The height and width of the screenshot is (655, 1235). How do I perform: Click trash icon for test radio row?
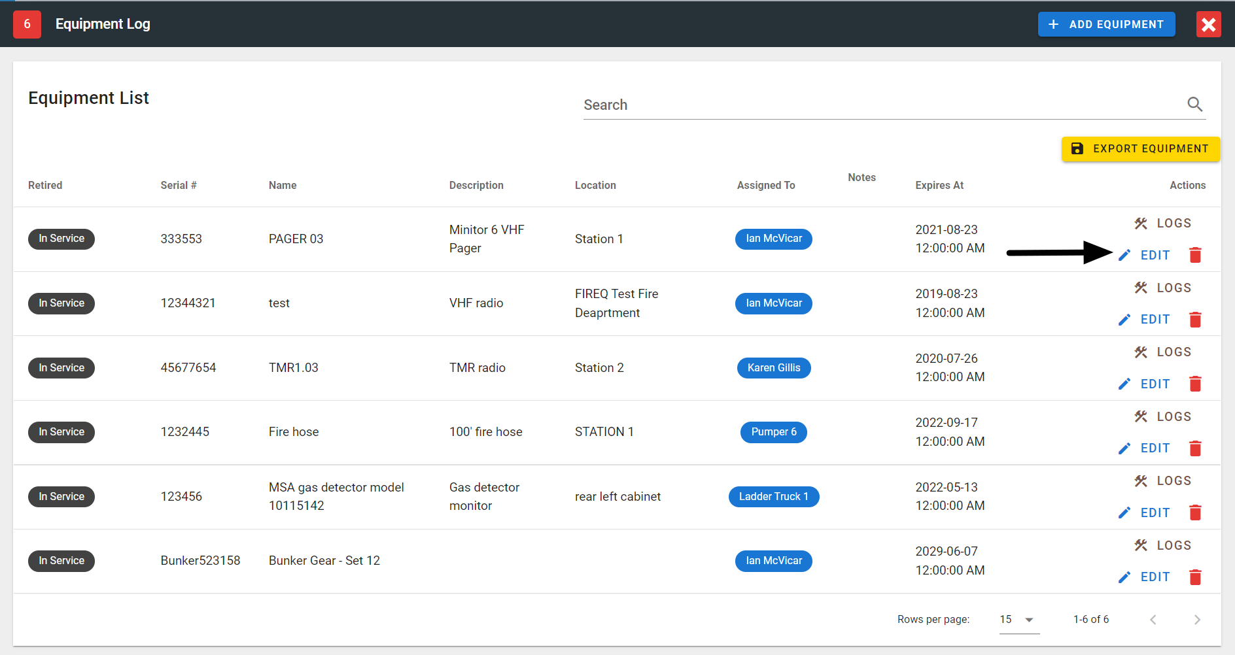[1195, 320]
